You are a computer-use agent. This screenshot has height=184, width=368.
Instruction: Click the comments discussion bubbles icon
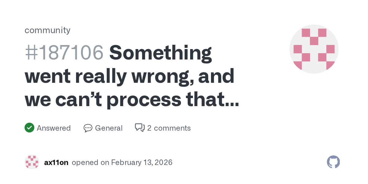140,128
